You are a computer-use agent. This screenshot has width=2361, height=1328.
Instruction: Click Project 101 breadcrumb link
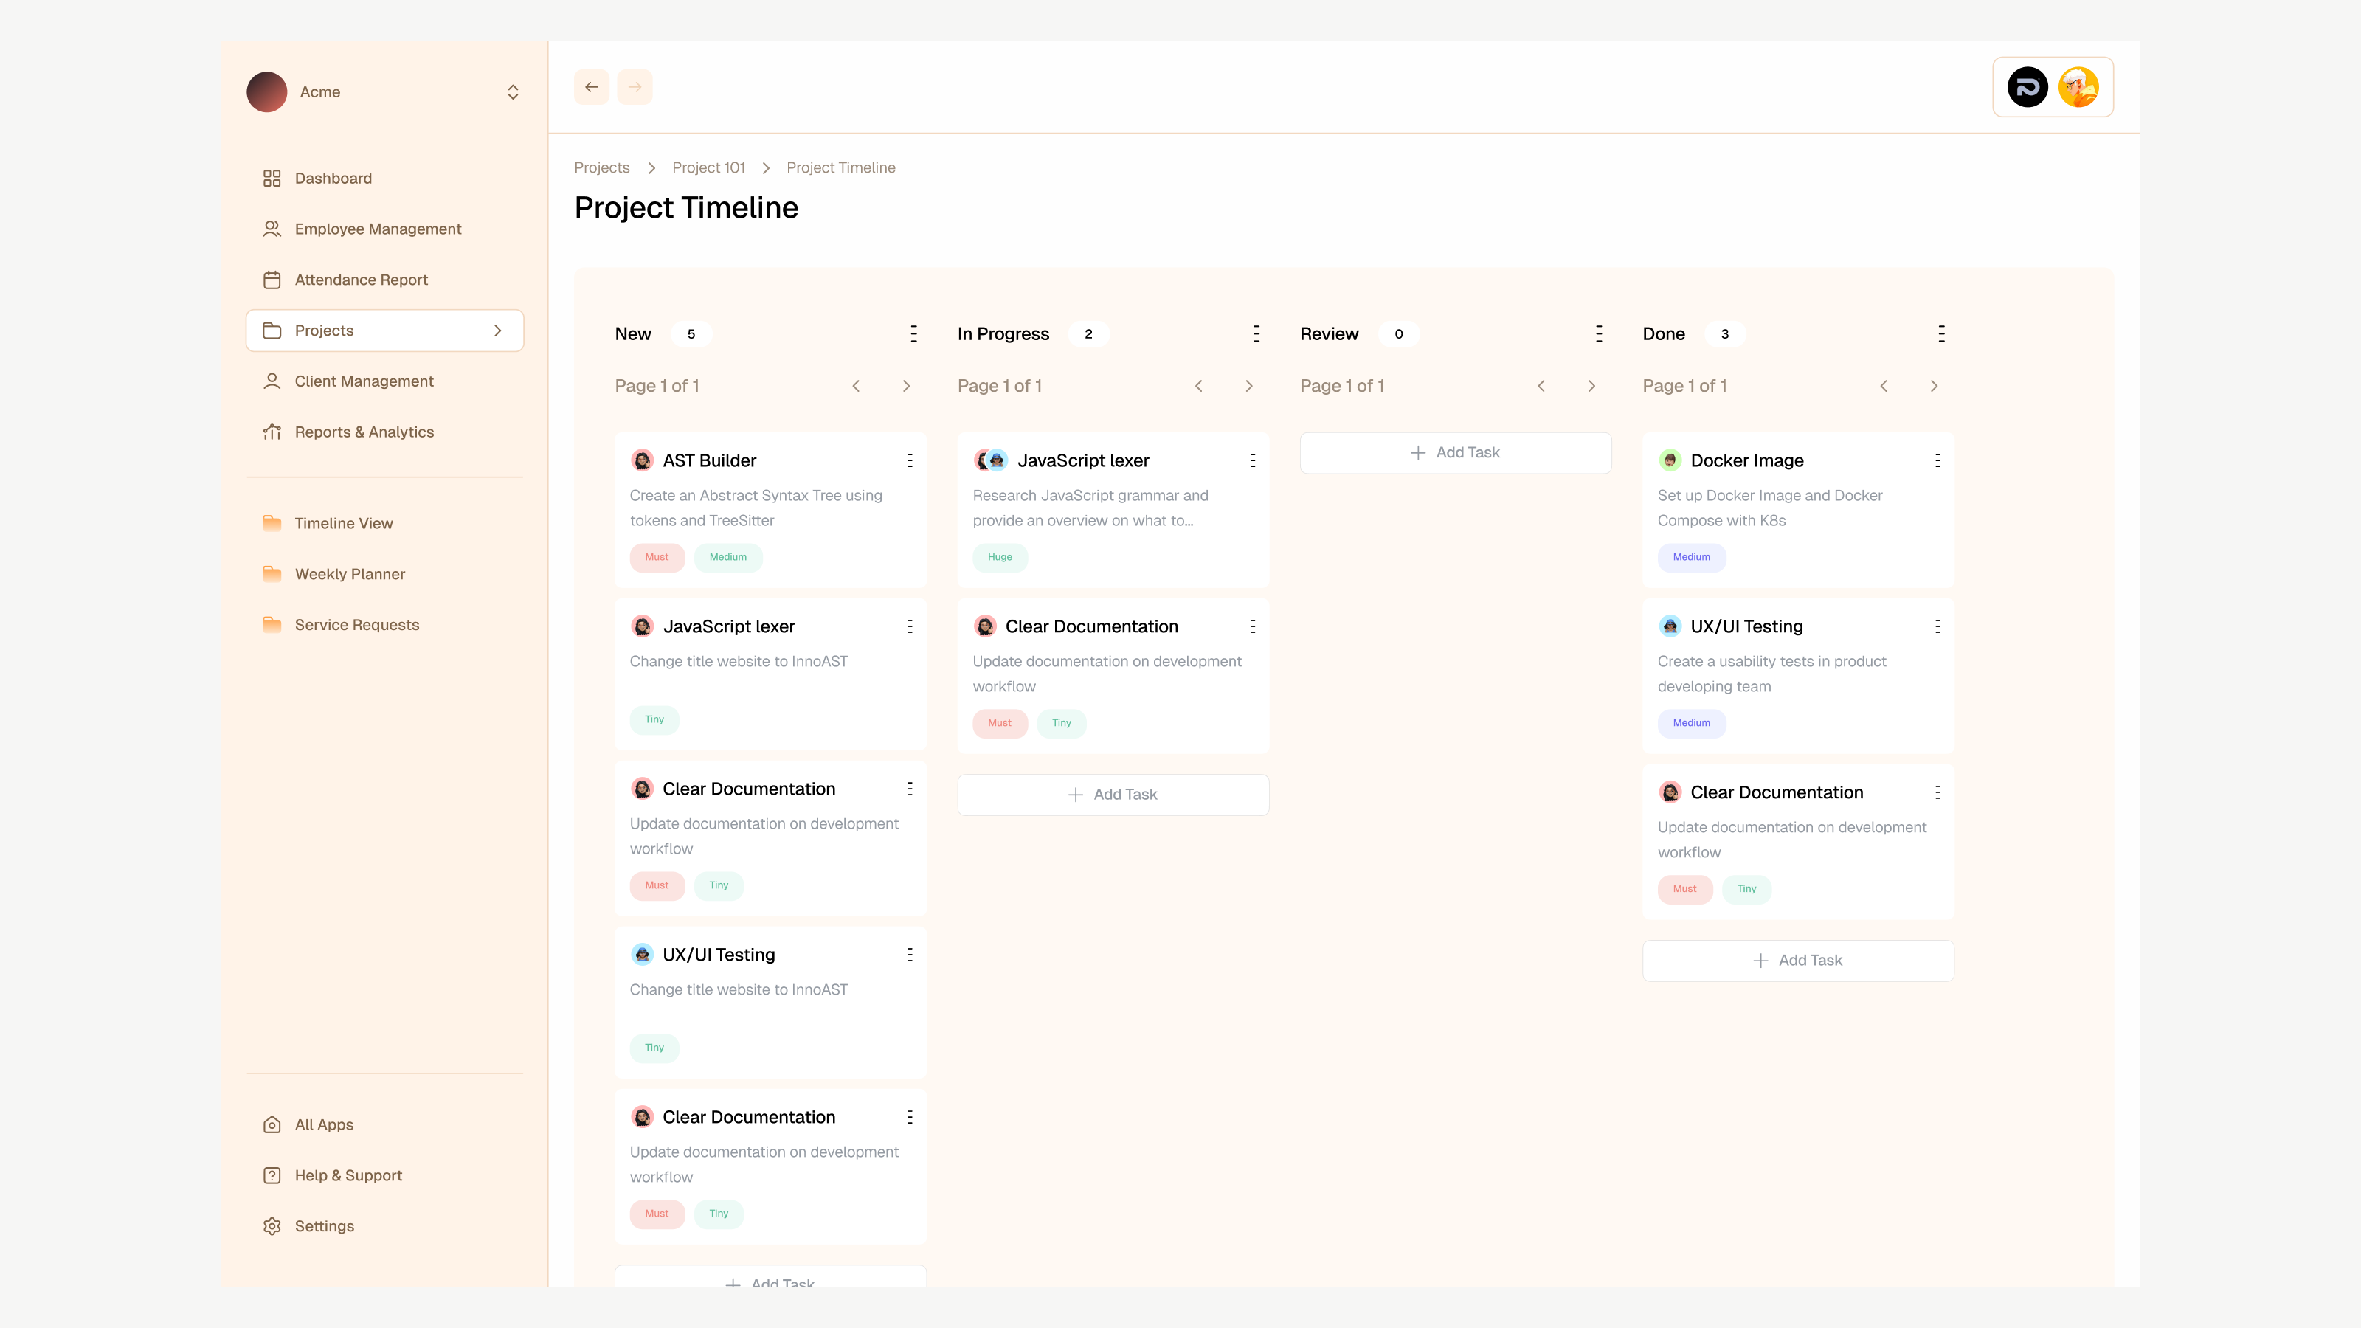point(708,167)
